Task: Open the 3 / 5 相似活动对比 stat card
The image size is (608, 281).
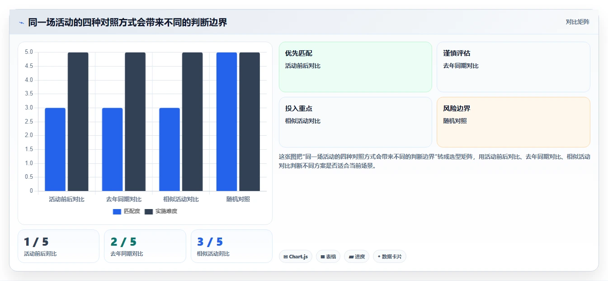Action: pyautogui.click(x=231, y=246)
